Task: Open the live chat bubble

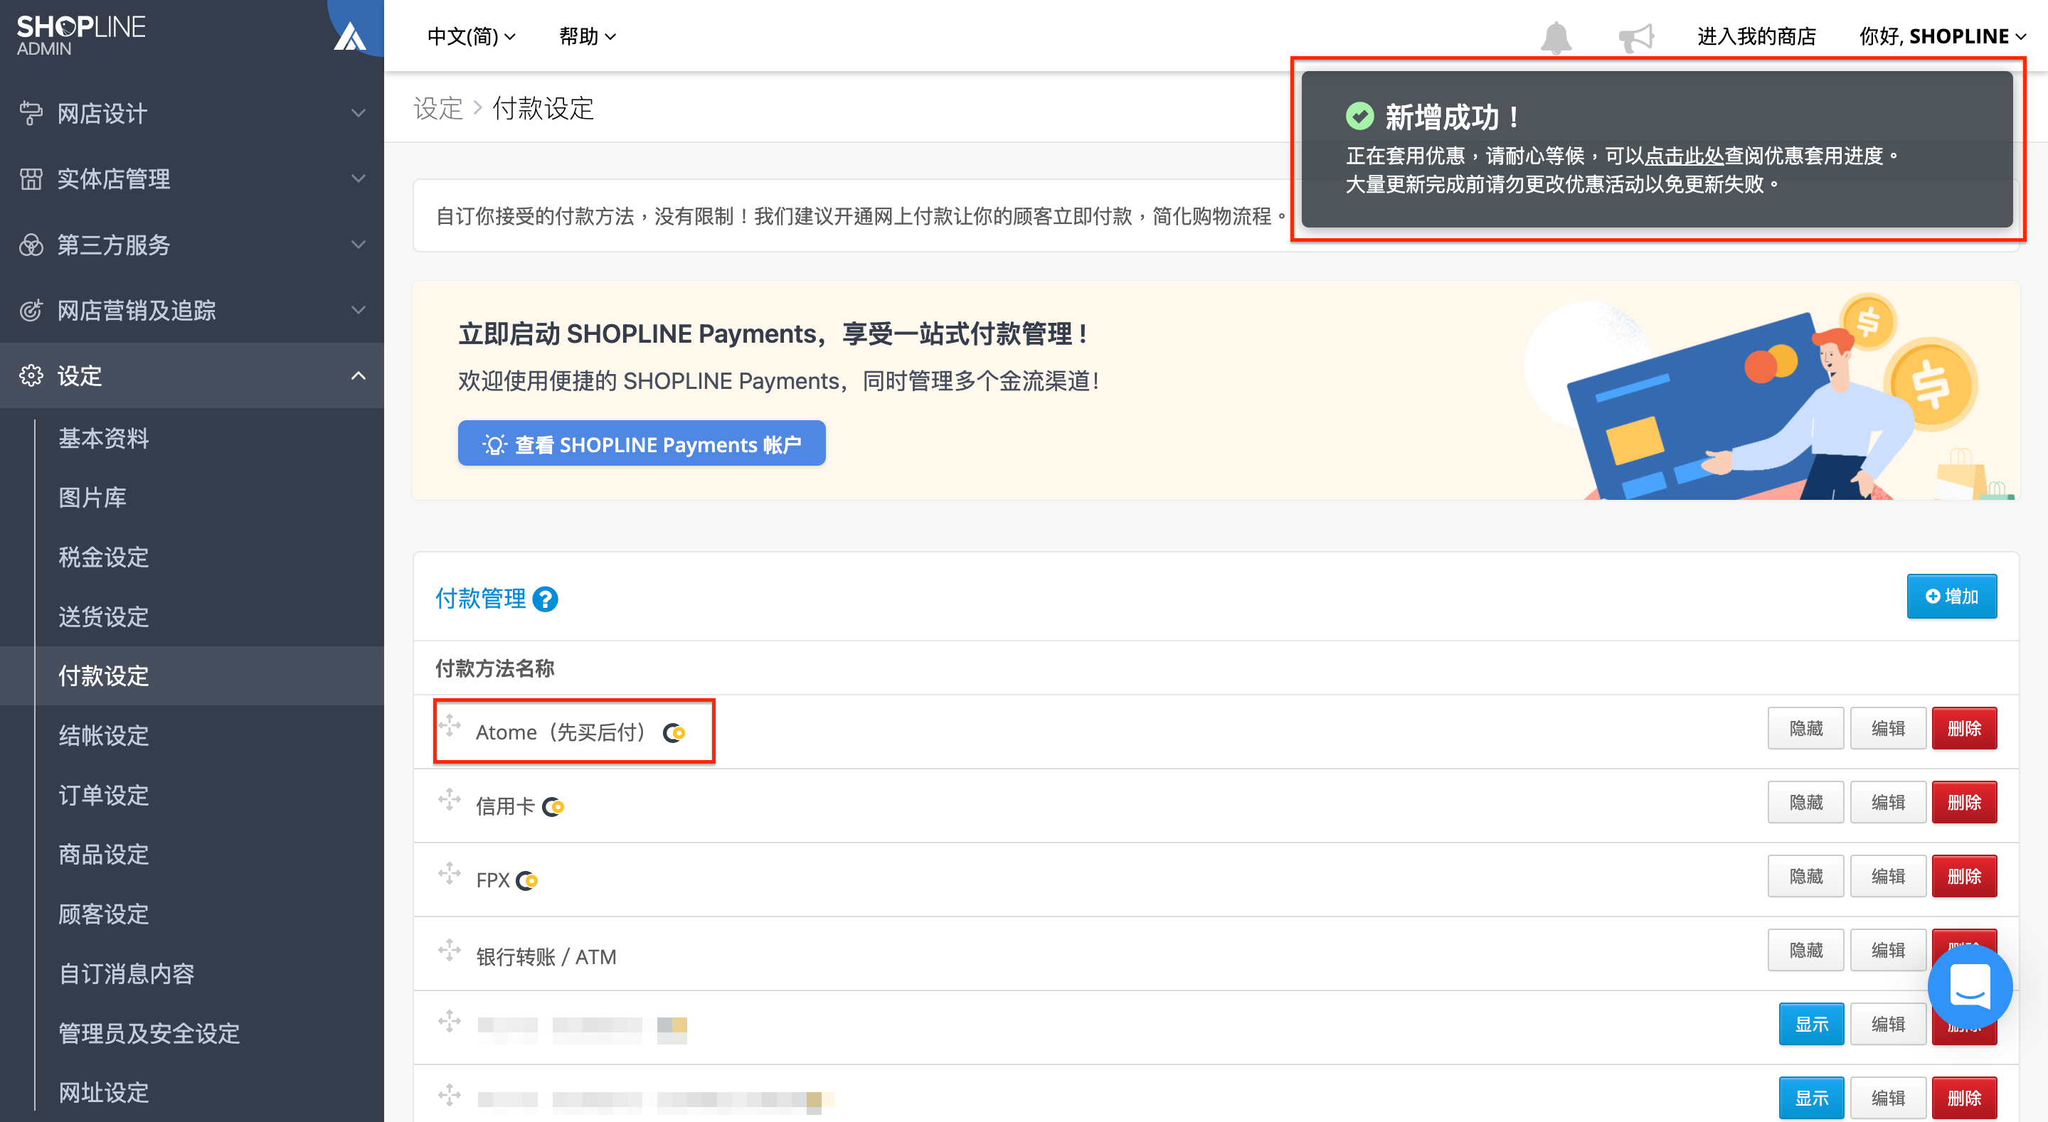Action: click(1969, 985)
